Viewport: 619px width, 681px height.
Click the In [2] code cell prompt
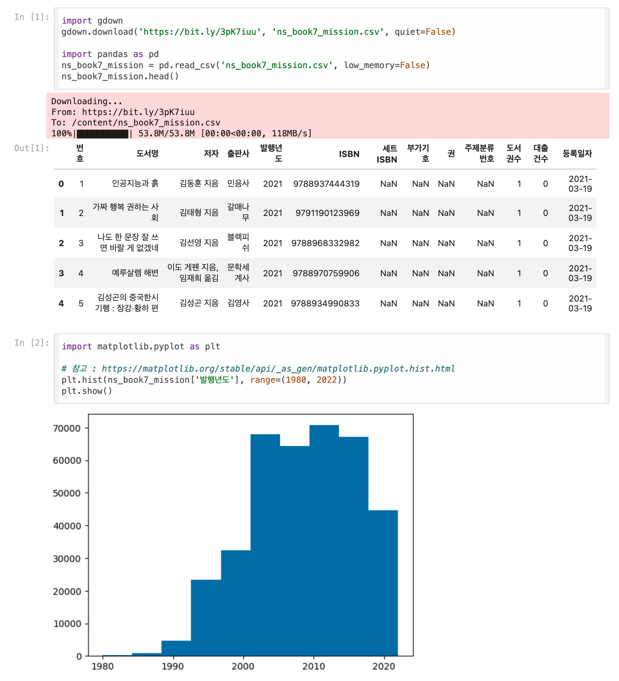[32, 343]
